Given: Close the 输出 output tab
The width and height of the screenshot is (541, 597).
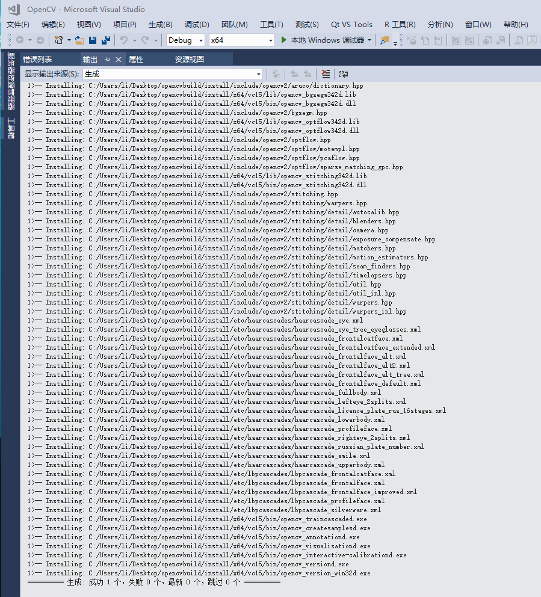Looking at the screenshot, I should (119, 60).
